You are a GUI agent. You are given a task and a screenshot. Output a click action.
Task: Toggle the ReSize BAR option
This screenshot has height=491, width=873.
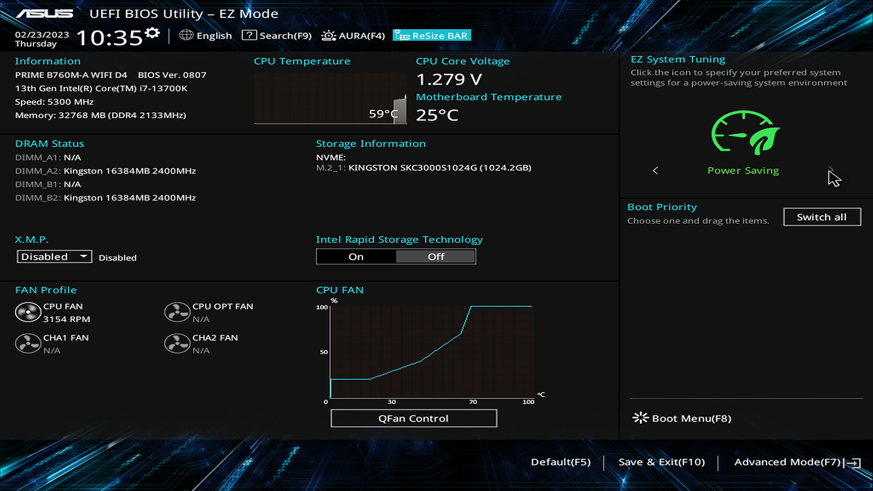click(432, 35)
